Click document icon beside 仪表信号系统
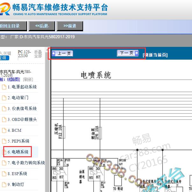The image size is (192, 192). click(4, 109)
